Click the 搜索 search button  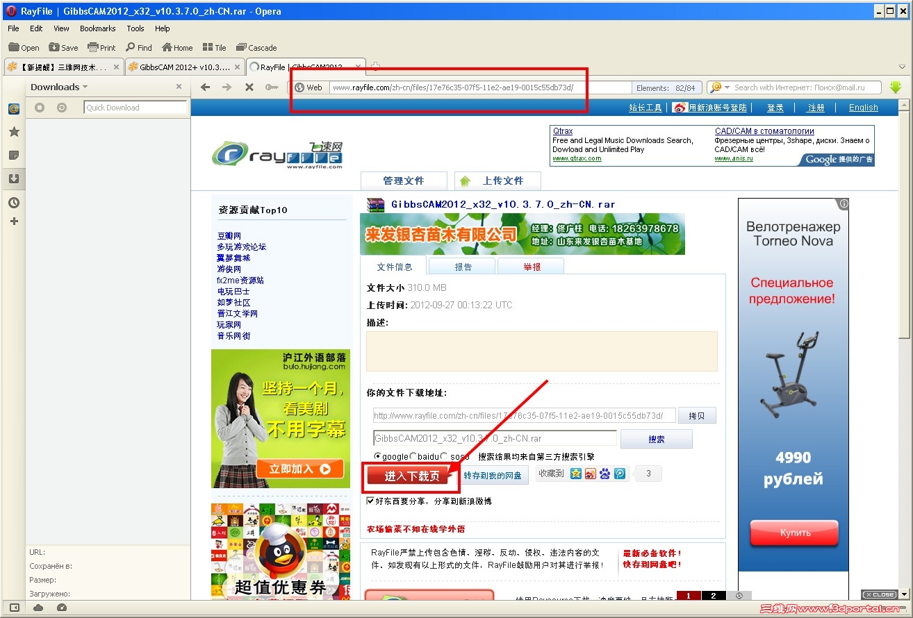point(657,439)
